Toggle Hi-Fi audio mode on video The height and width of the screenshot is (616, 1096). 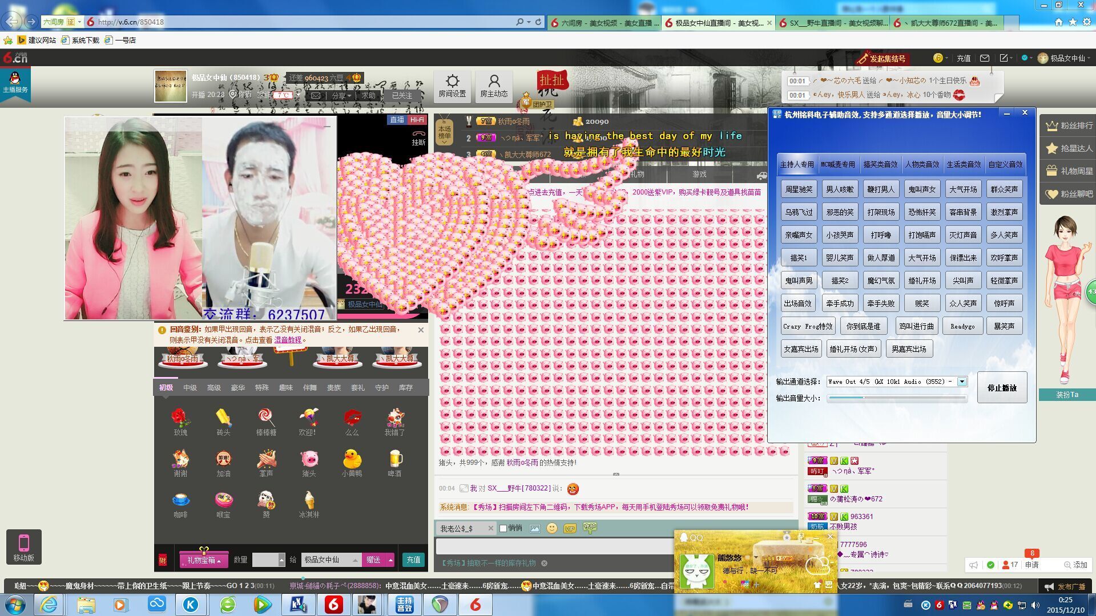point(417,120)
